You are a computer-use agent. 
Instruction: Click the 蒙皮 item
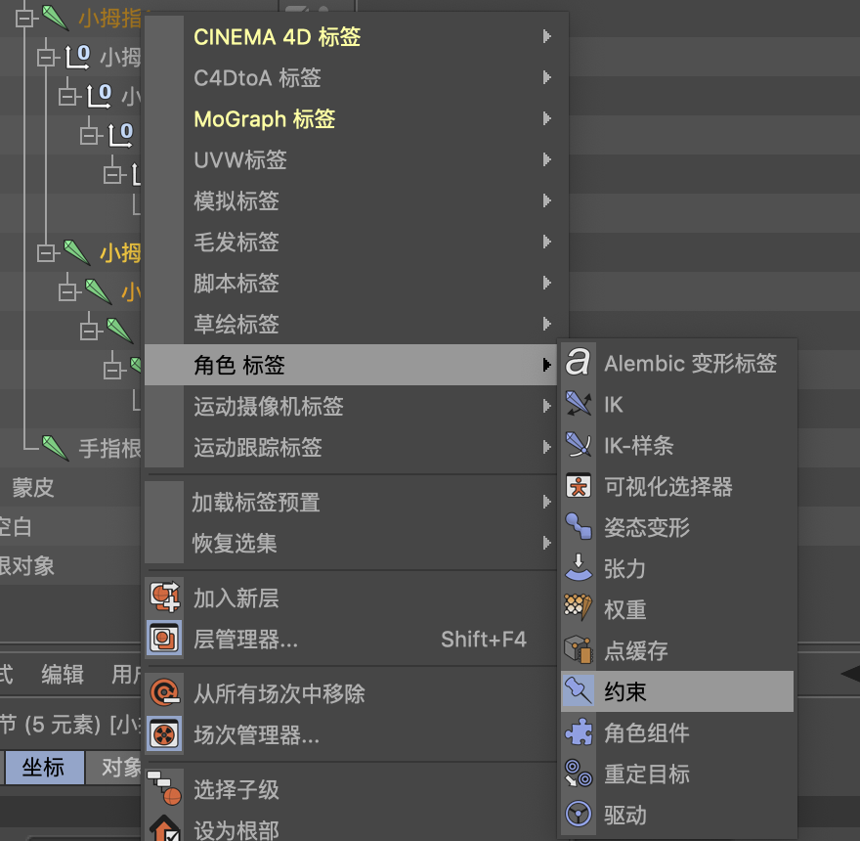tap(33, 487)
